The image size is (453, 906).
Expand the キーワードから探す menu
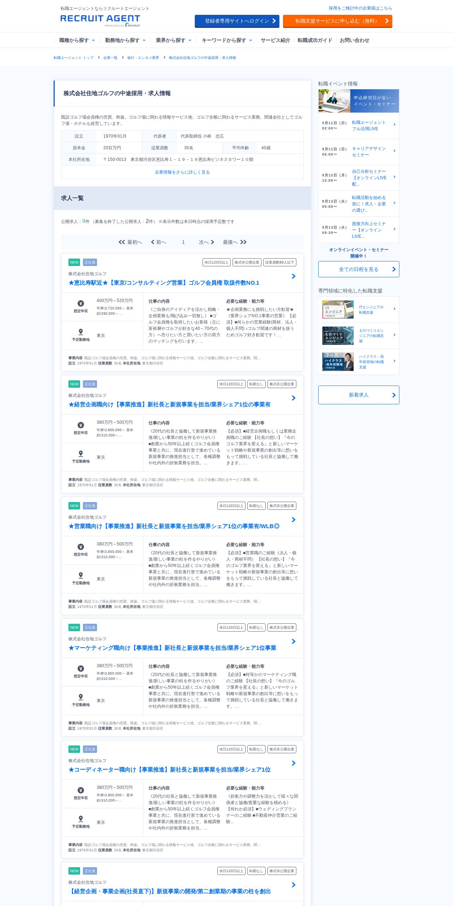click(x=226, y=40)
